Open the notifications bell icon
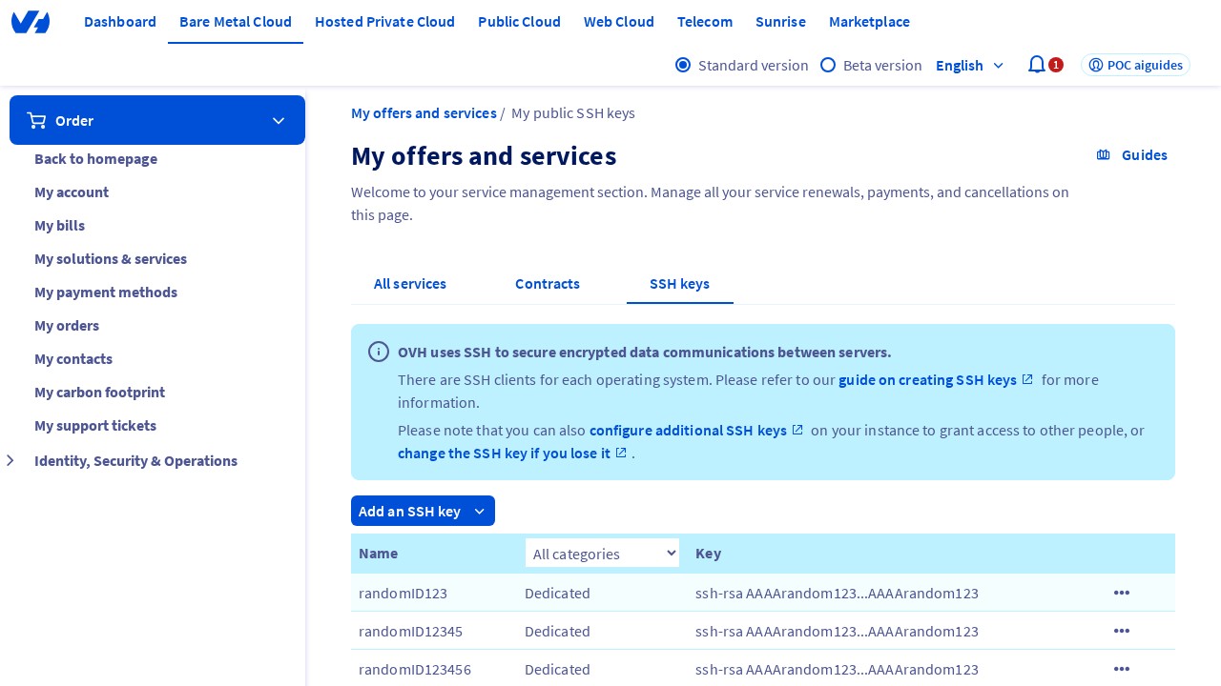 [1036, 65]
